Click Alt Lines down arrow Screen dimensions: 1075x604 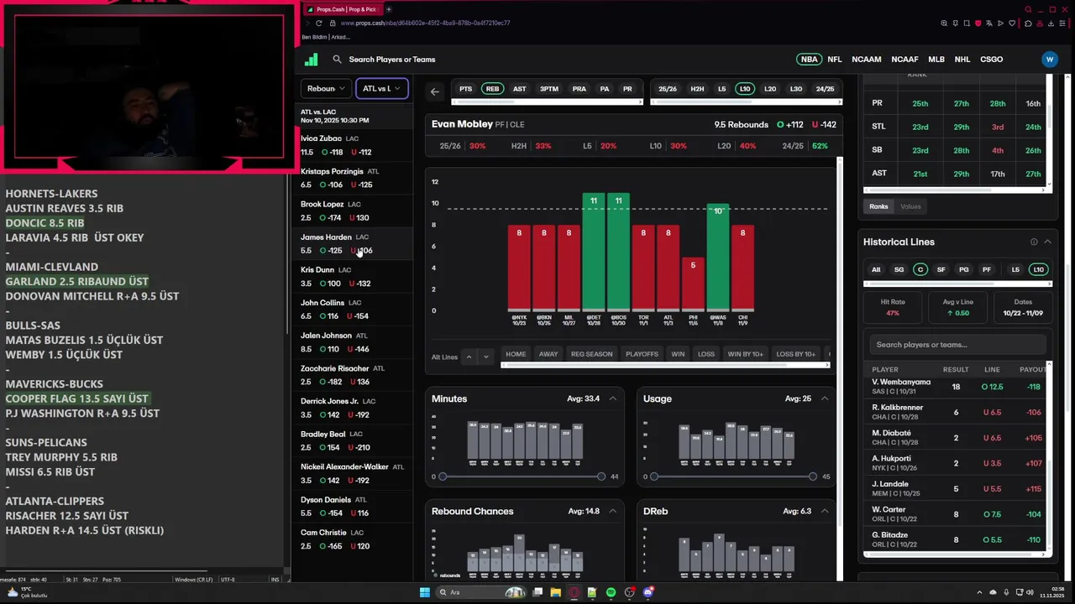pos(485,357)
